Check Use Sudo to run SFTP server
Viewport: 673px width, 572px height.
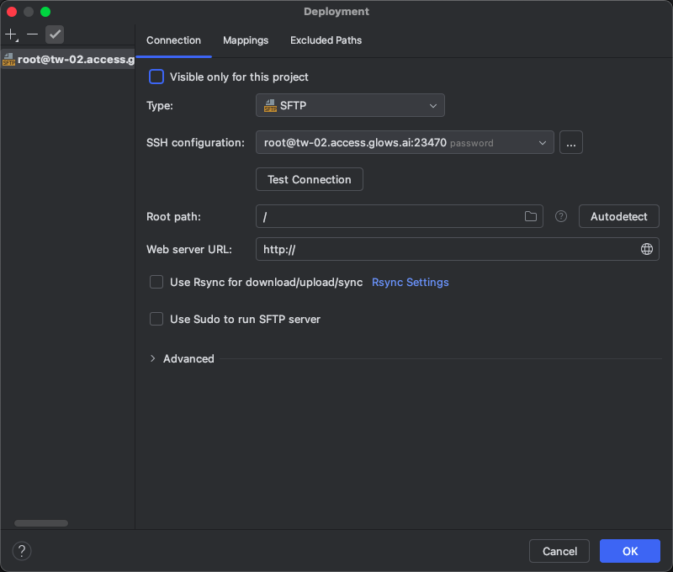[x=156, y=319]
